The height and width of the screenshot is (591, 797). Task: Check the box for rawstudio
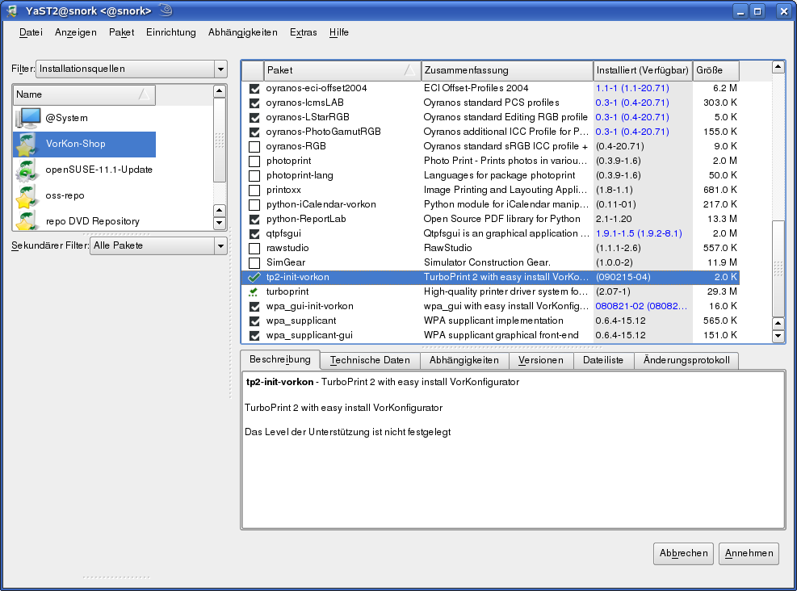click(x=254, y=249)
